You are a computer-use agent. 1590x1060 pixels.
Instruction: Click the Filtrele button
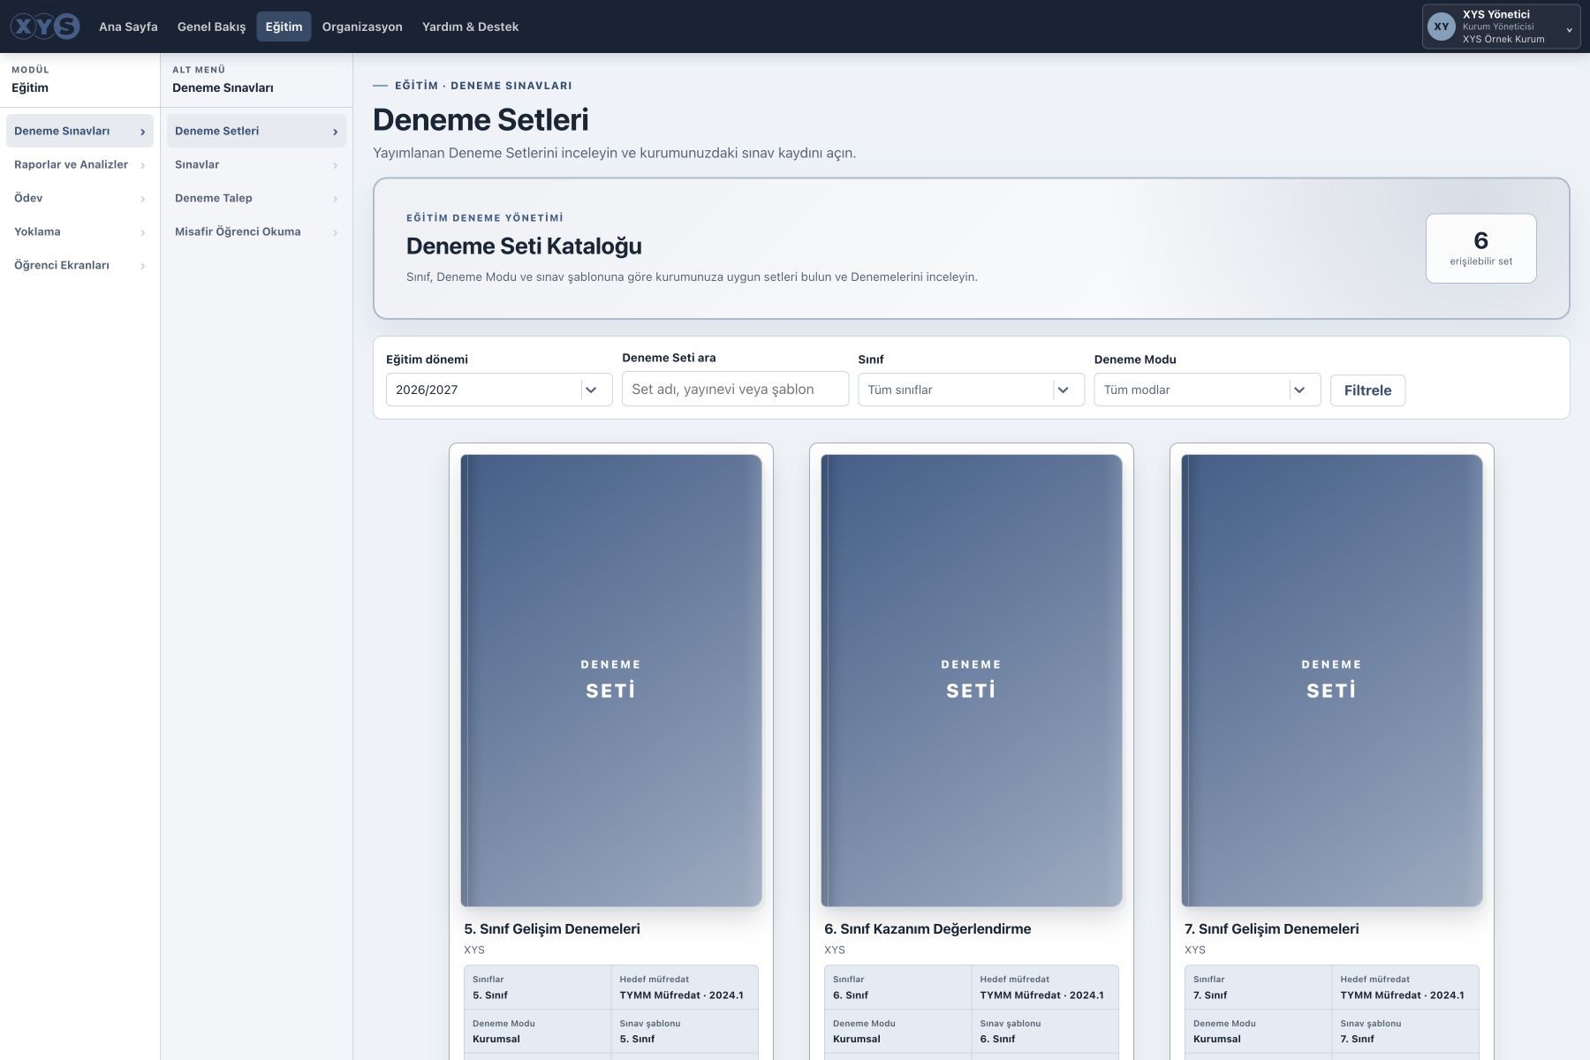[x=1367, y=390]
